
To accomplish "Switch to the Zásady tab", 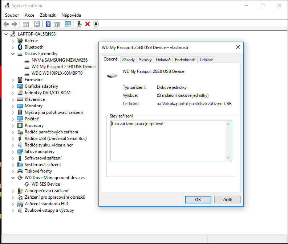I will (x=128, y=60).
